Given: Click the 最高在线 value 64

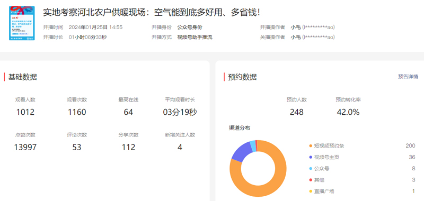Looking at the screenshot, I should coord(128,112).
